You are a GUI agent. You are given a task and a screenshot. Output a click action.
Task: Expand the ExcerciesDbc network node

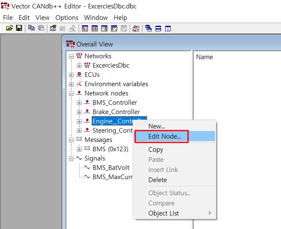pyautogui.click(x=79, y=66)
